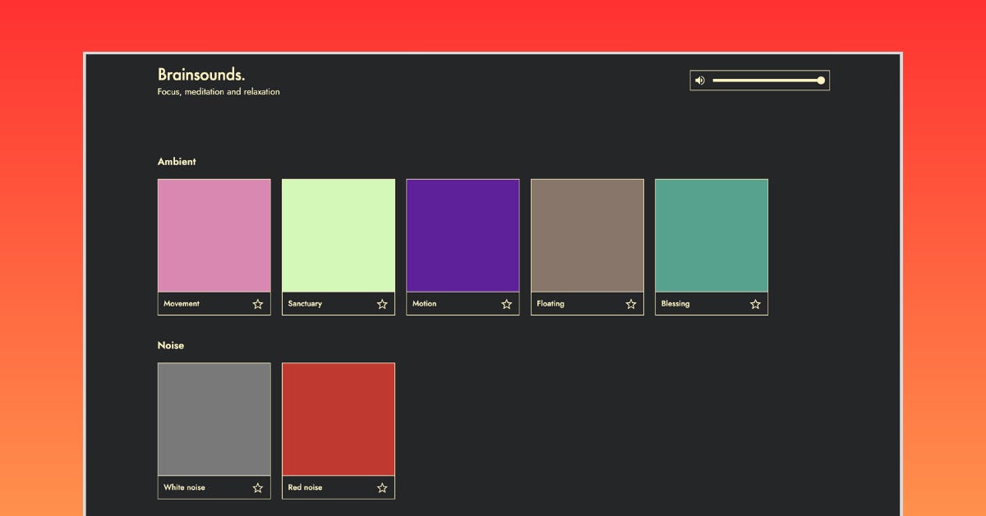Click the tagline Focus, meditation and relaxation
986x516 pixels.
point(219,92)
